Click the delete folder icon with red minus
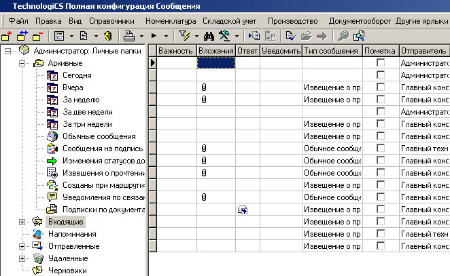The height and width of the screenshot is (276, 450). coord(37,36)
